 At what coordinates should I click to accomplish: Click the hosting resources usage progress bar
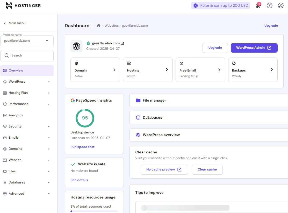(x=94, y=211)
